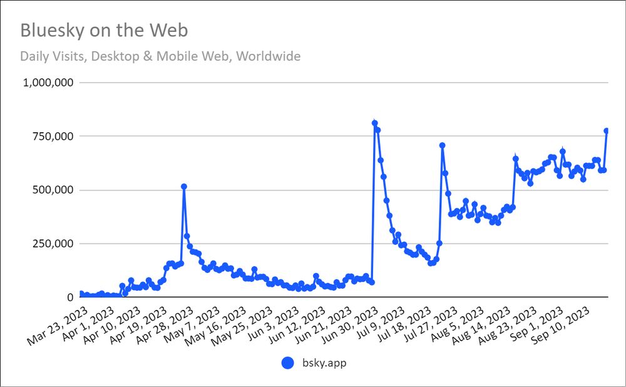Screen dimensions: 626x387
Task: Click the 500,000 y-axis label
Action: coord(53,190)
